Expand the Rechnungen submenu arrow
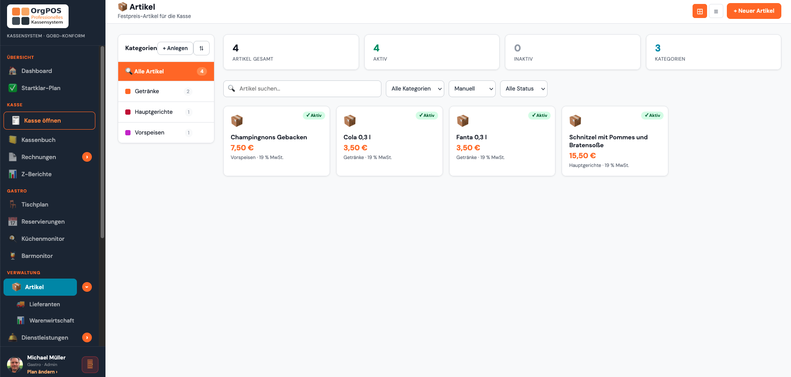This screenshot has height=377, width=791. (x=87, y=157)
